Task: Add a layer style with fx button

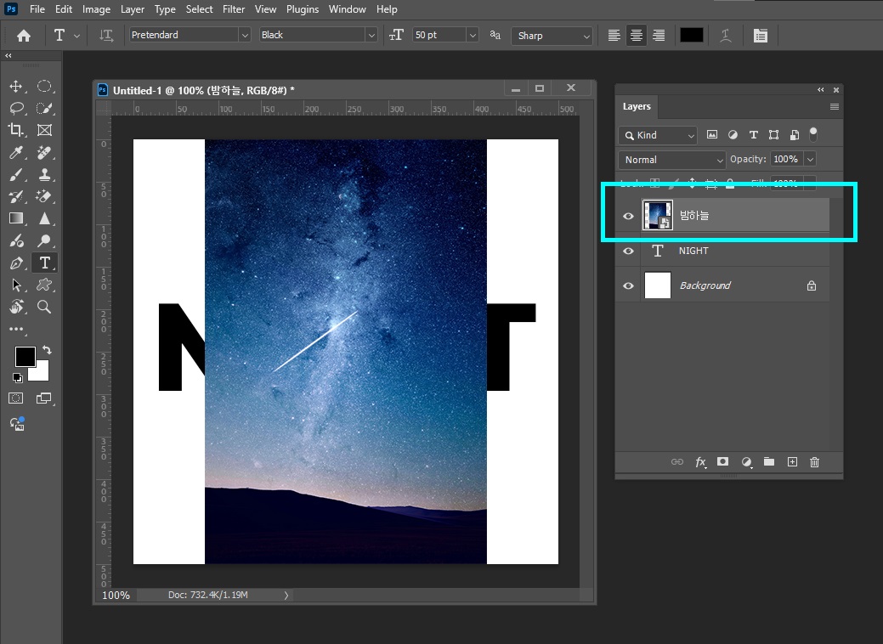Action: [700, 462]
